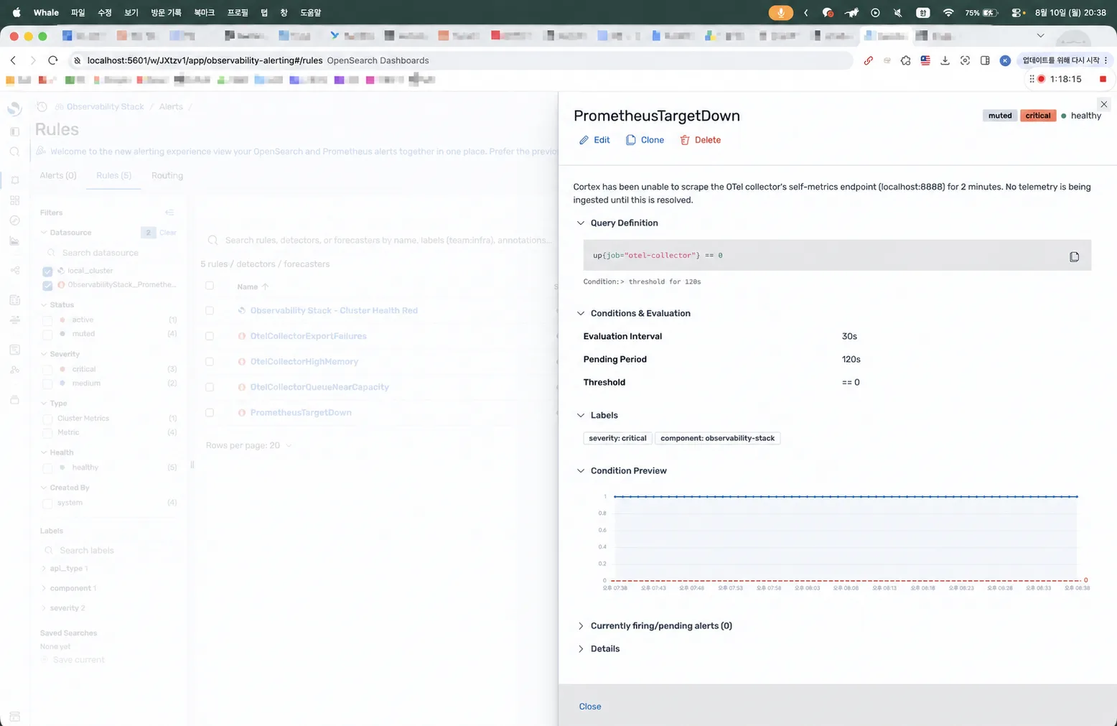1117x726 pixels.
Task: Switch to the Alerts (0) tab
Action: pyautogui.click(x=58, y=176)
